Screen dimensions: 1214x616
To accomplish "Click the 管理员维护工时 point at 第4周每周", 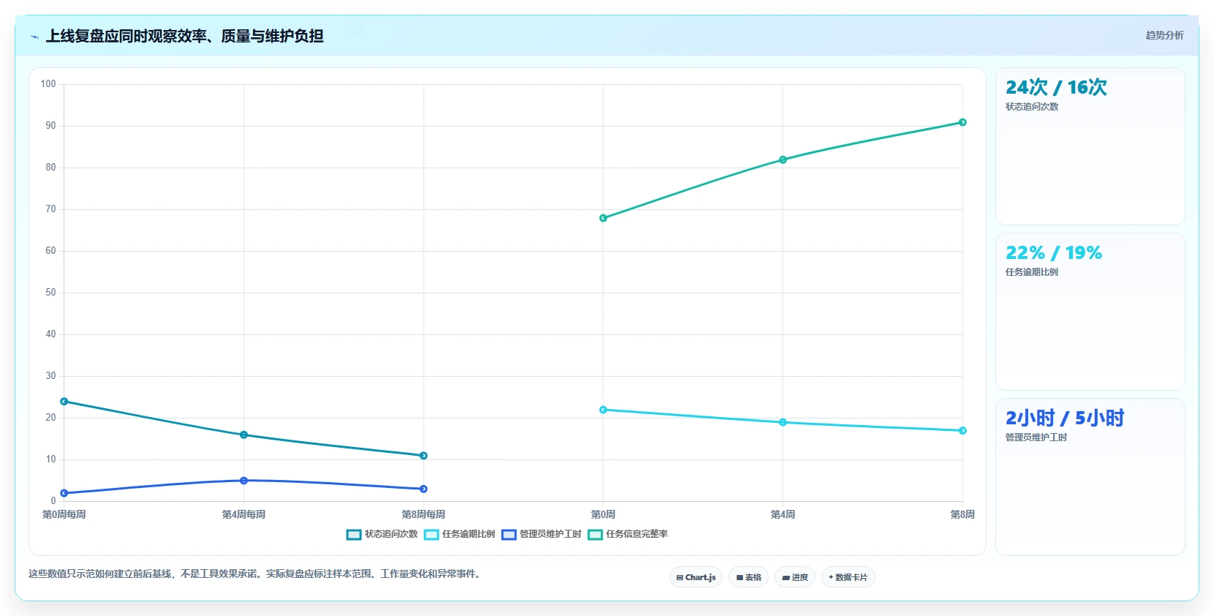I will click(244, 481).
